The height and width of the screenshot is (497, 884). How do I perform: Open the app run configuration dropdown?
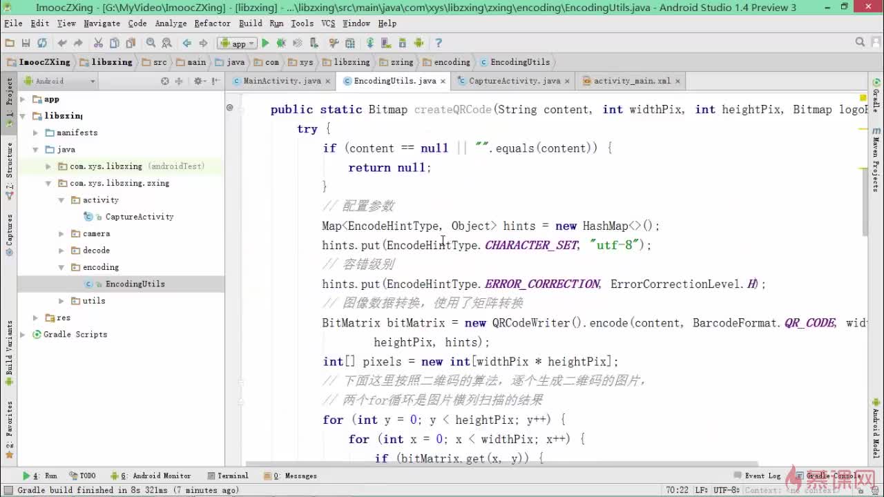pos(237,43)
